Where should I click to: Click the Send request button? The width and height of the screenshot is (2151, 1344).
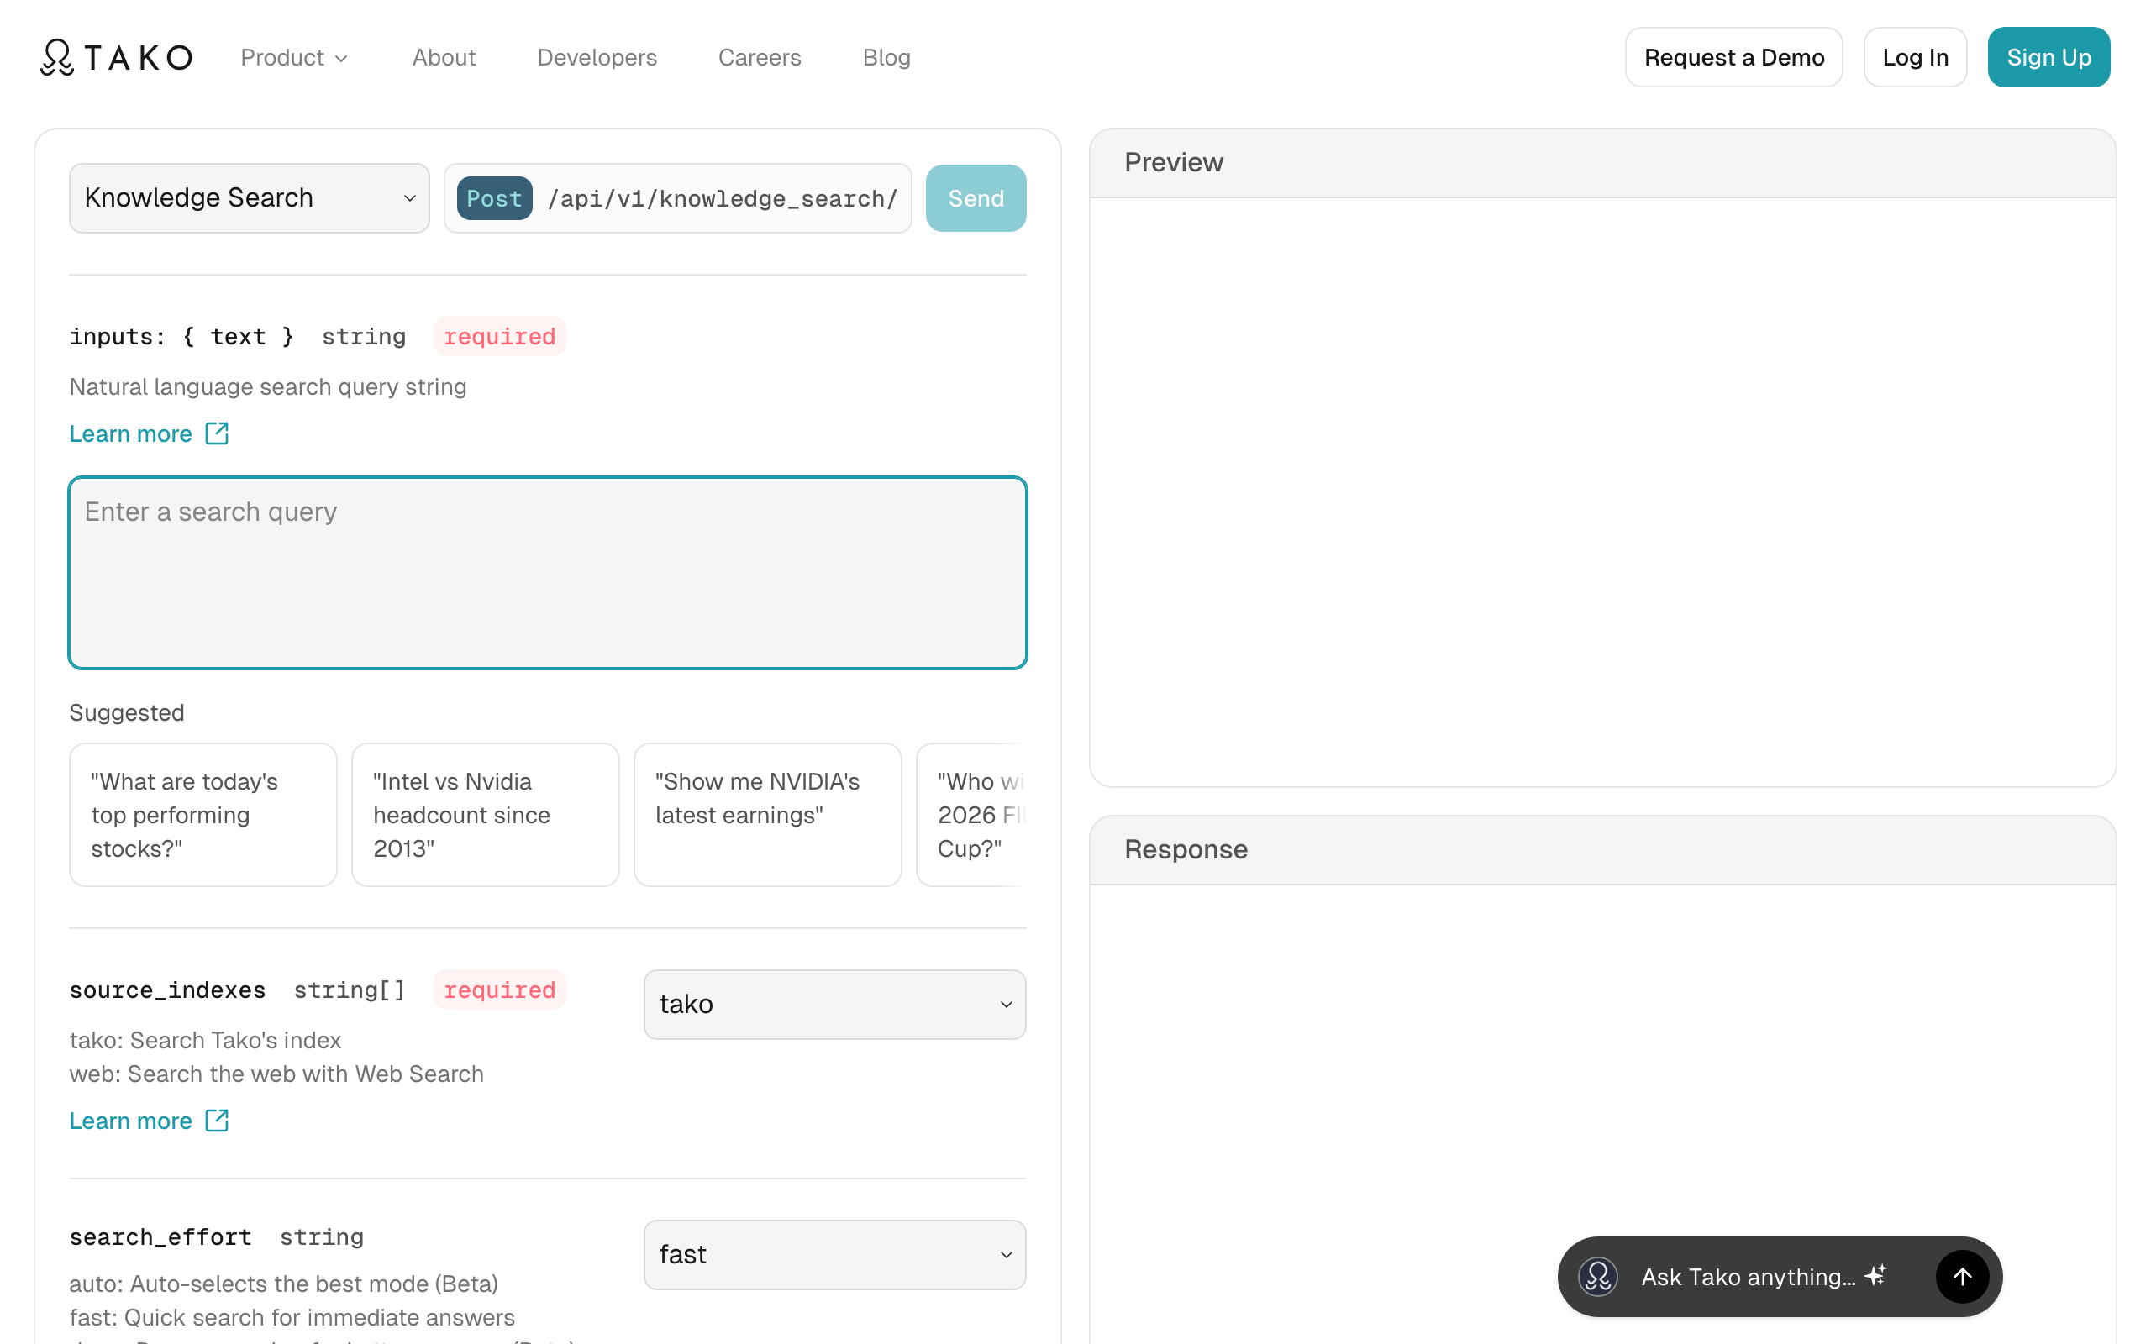point(975,198)
